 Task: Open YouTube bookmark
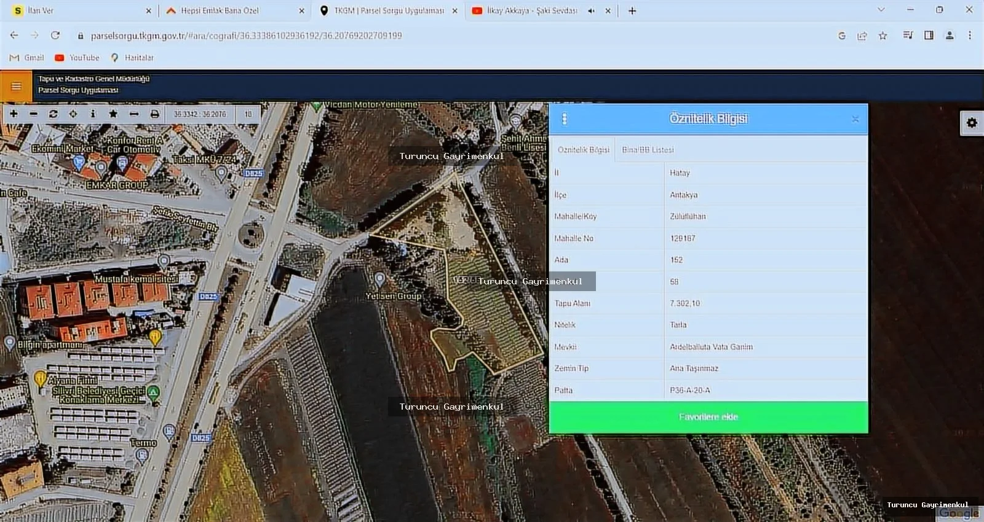77,58
